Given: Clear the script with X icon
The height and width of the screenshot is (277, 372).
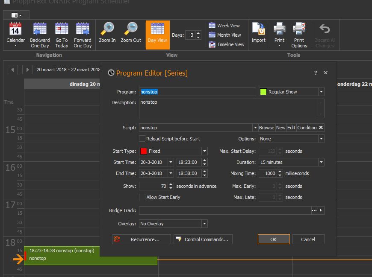Looking at the screenshot, I should point(321,128).
